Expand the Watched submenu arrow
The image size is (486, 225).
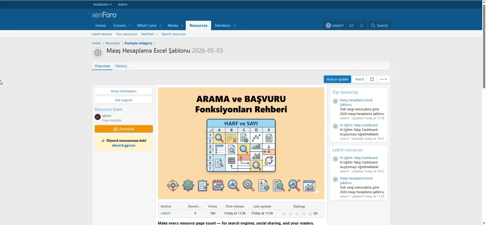(x=156, y=34)
